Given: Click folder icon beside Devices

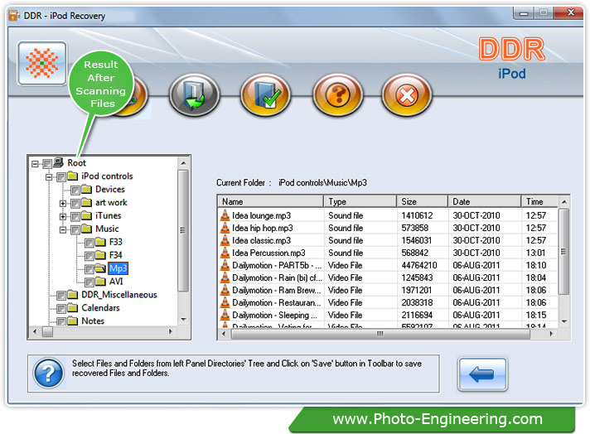Looking at the screenshot, I should coord(86,189).
